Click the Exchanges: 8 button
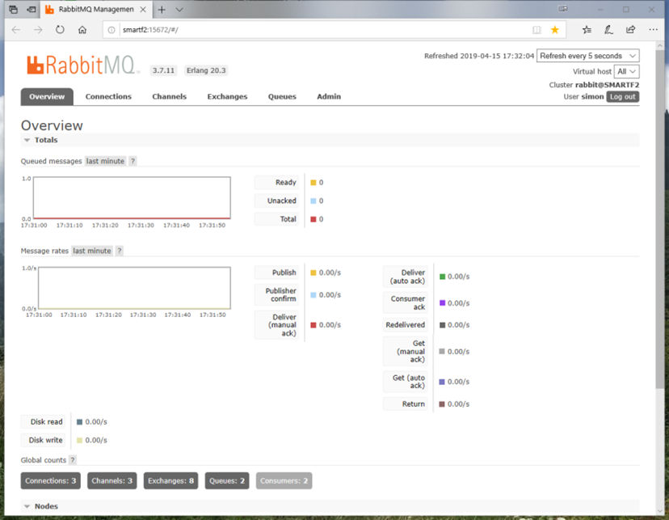Viewport: 669px width, 520px height. point(170,480)
